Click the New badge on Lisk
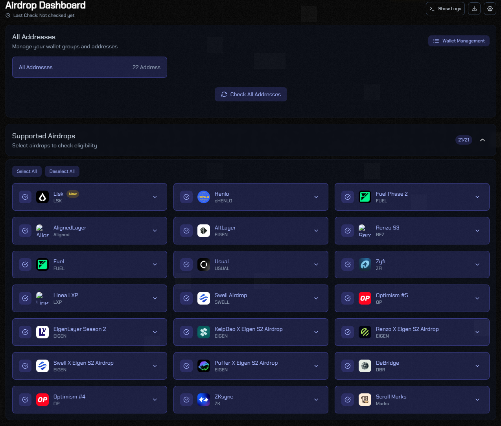Screen dimensions: 501x426 73,194
